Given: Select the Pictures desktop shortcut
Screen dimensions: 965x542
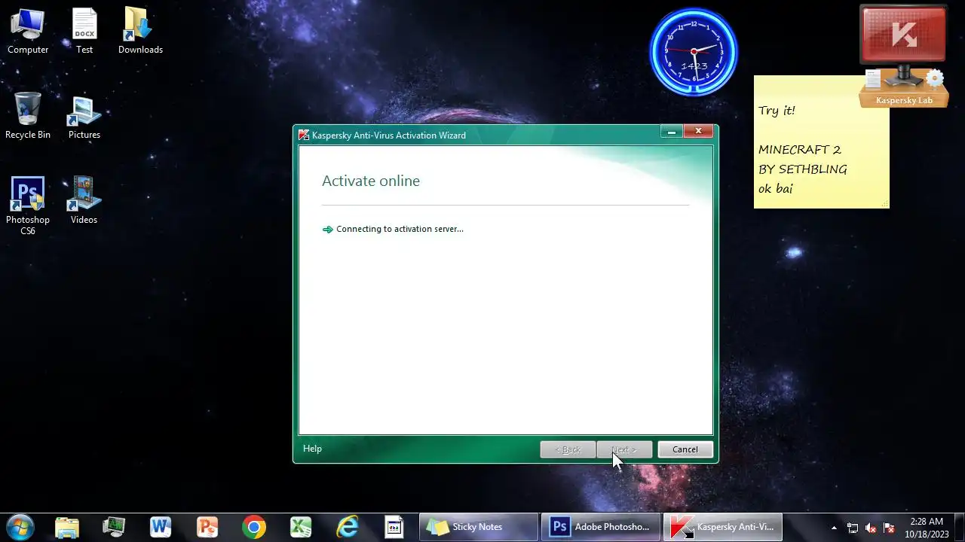Looking at the screenshot, I should [x=84, y=116].
